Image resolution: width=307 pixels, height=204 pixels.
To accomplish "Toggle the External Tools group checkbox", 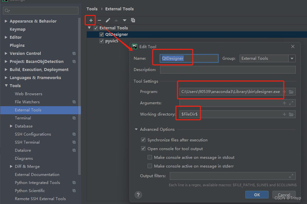I will pyautogui.click(x=96, y=28).
